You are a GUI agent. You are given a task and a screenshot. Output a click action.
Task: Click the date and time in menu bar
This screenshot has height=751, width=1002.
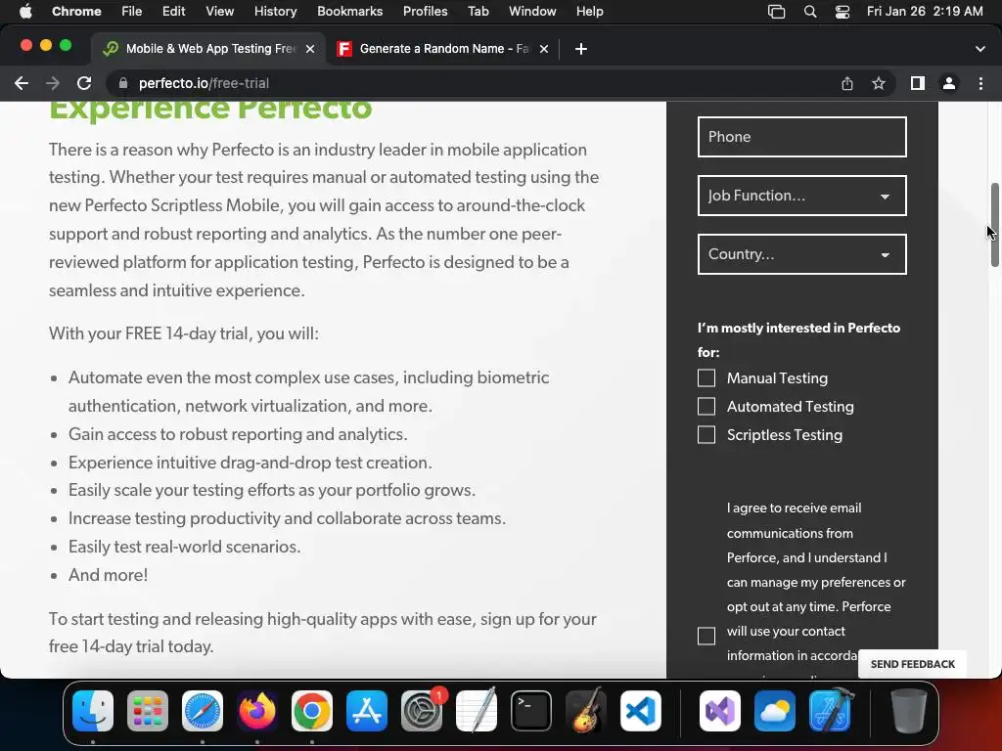[925, 12]
